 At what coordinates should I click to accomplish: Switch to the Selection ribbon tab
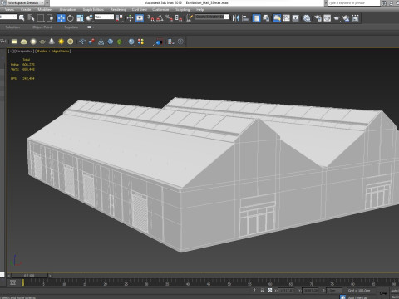coord(12,27)
